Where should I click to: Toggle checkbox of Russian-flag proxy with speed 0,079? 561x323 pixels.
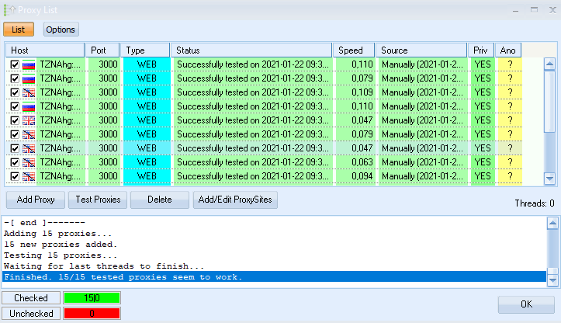coord(15,78)
